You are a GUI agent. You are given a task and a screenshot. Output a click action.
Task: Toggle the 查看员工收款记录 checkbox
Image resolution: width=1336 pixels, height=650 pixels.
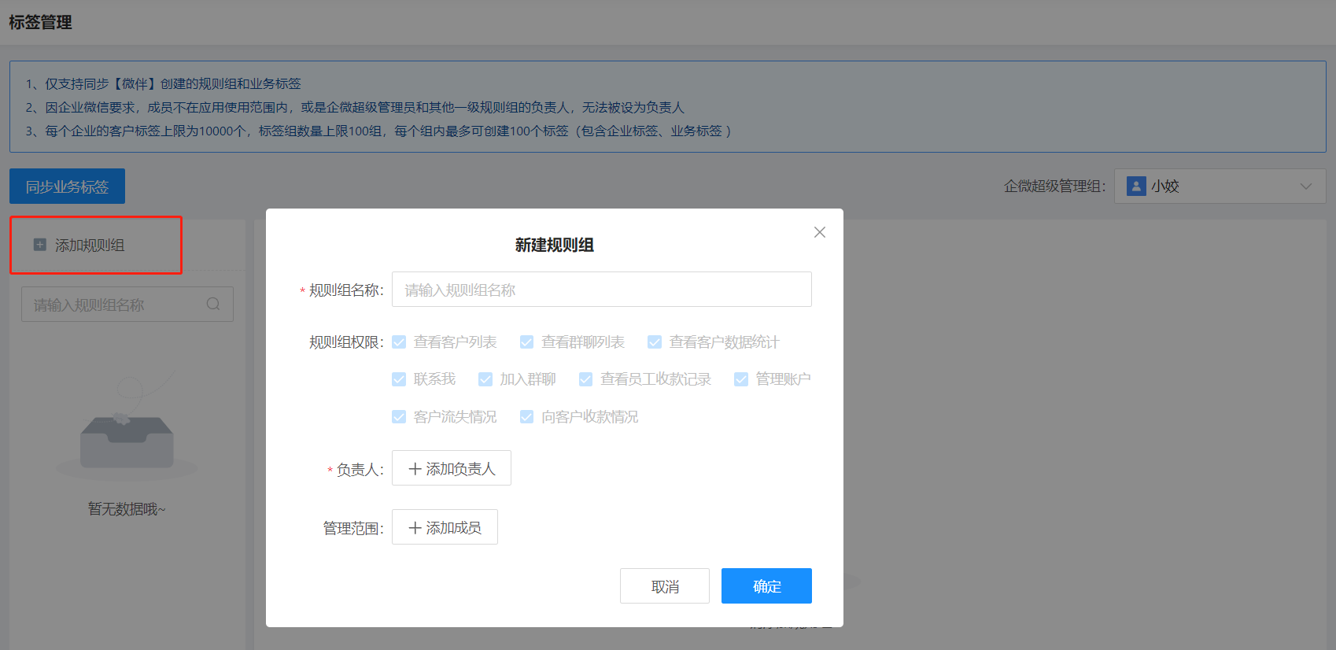[x=585, y=379]
